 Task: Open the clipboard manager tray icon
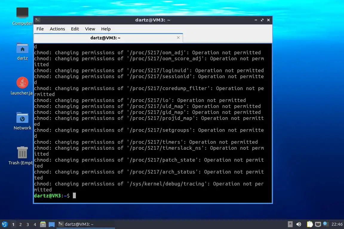(310, 224)
